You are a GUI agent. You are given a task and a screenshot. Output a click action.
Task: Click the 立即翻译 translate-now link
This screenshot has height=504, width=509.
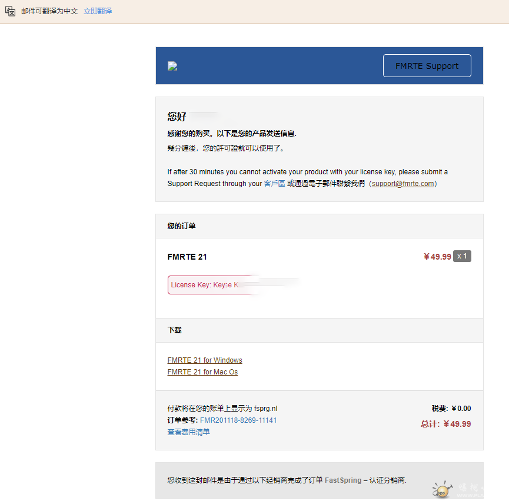98,11
